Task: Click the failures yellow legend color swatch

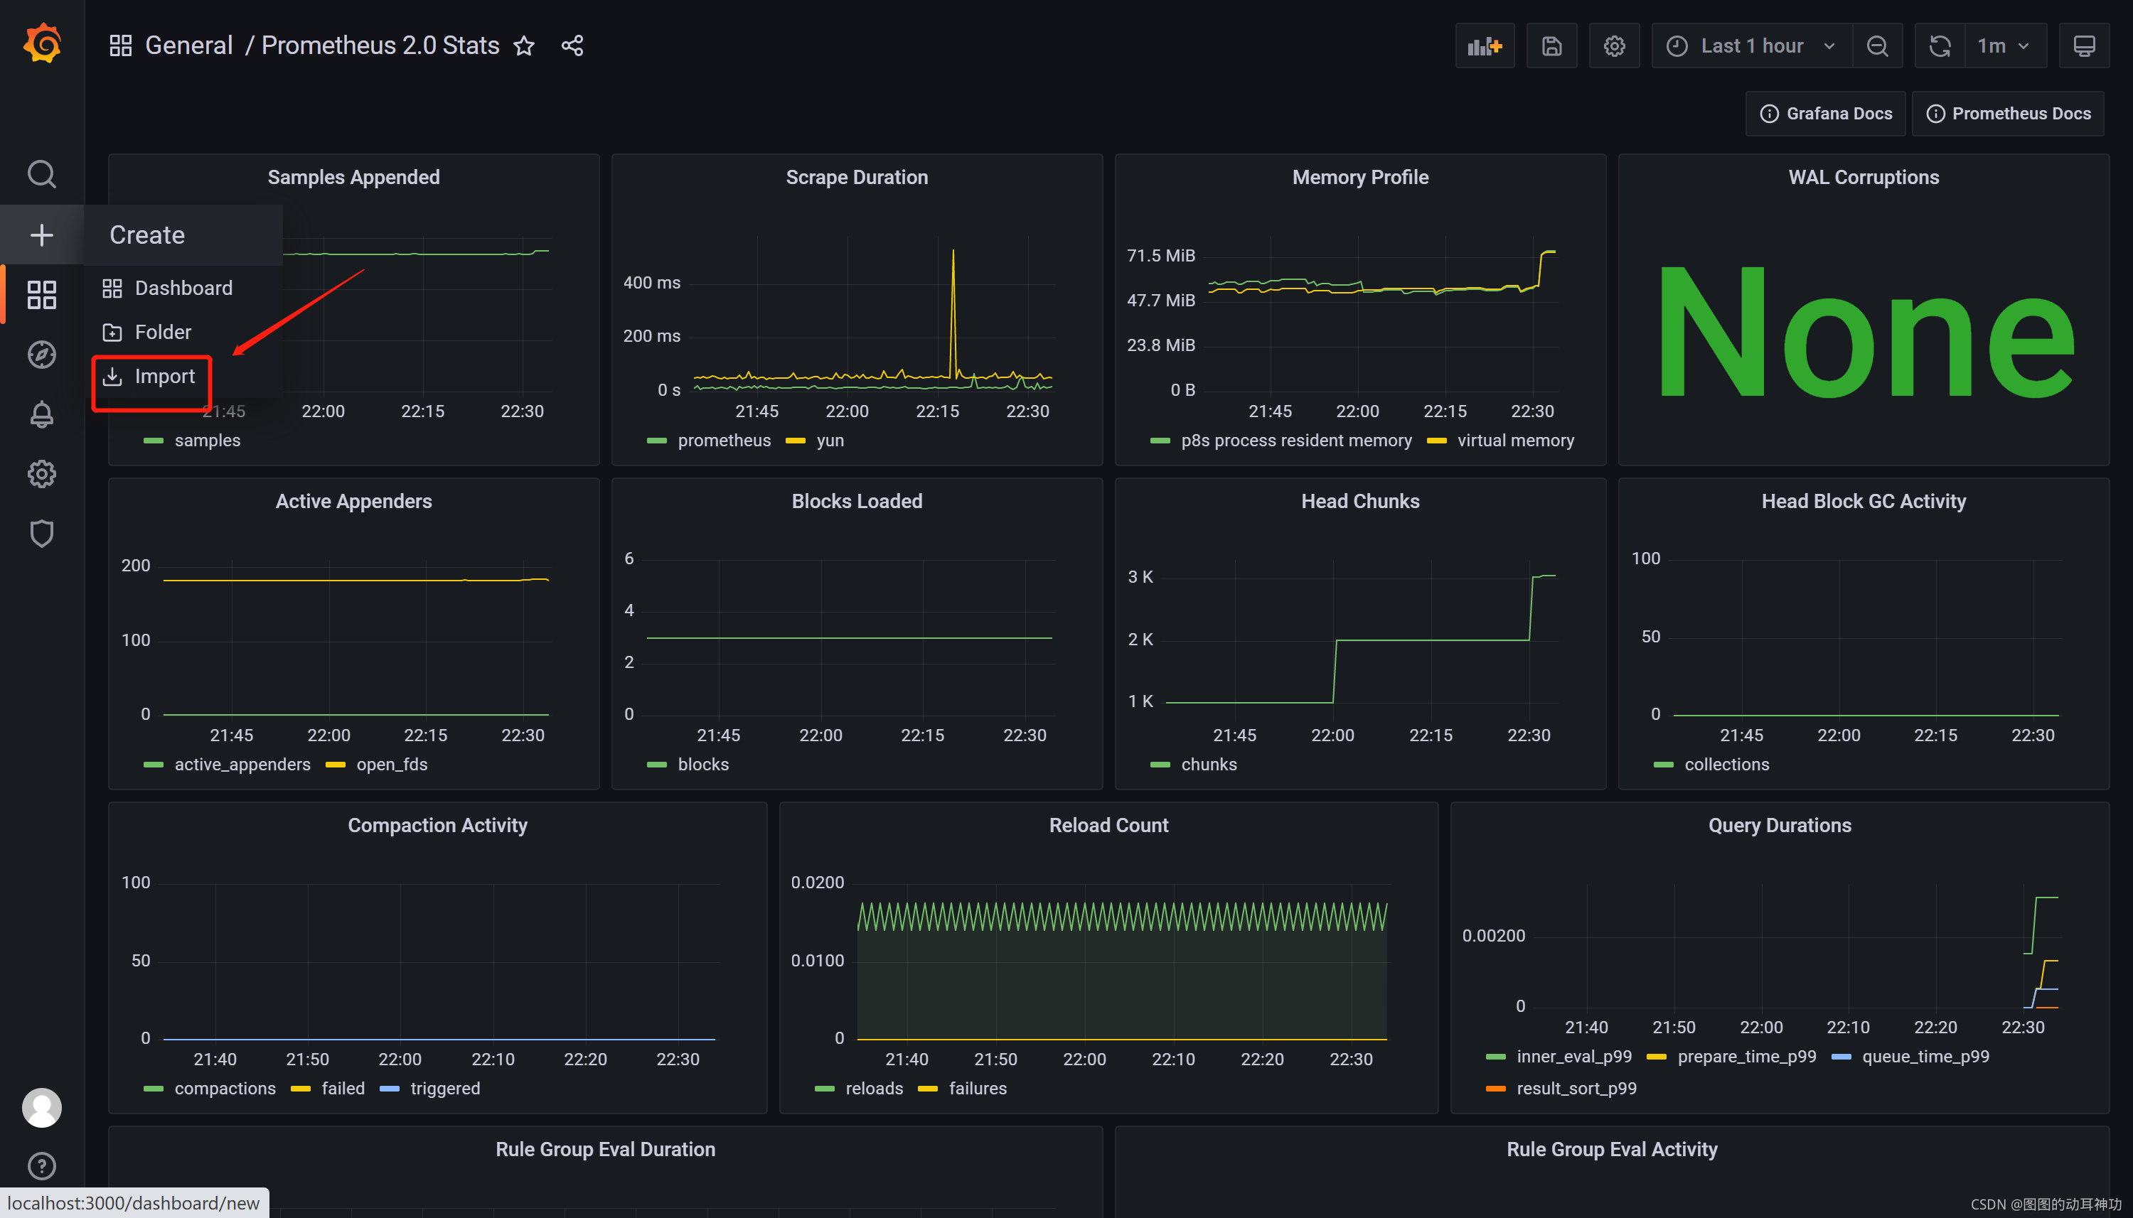Action: coord(927,1089)
